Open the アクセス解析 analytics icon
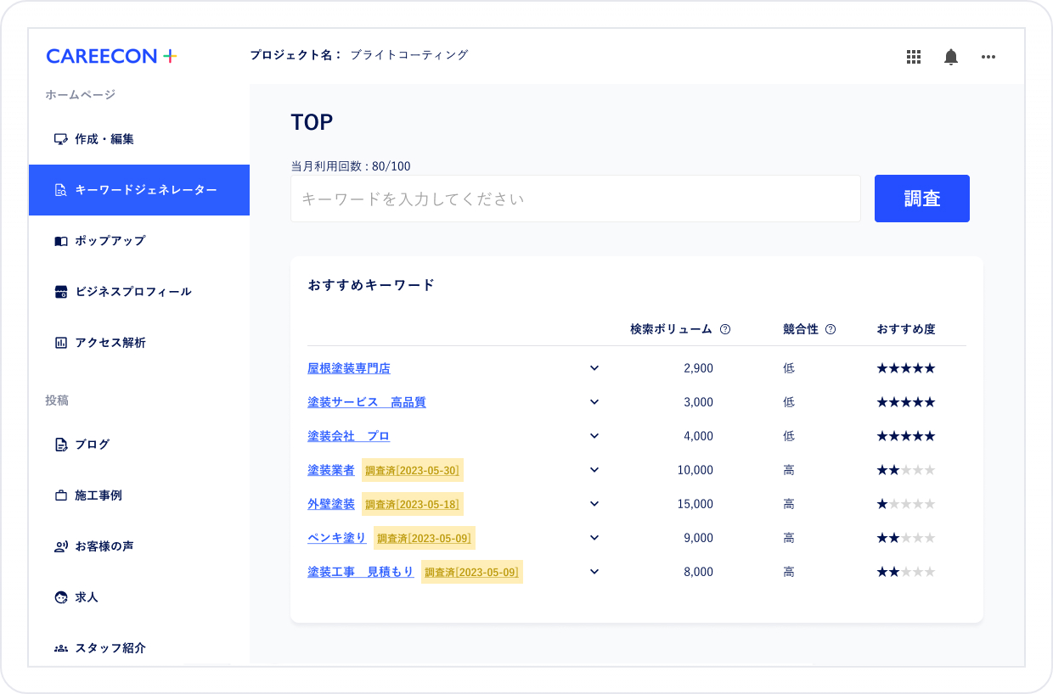This screenshot has height=694, width=1053. pos(60,342)
